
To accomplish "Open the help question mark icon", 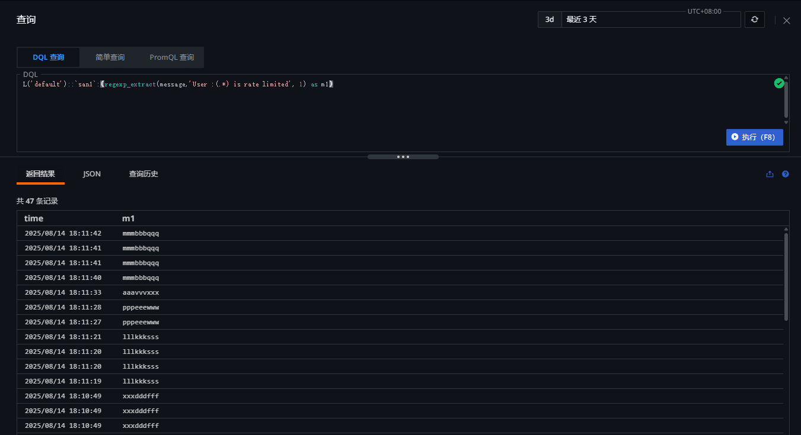I will tap(786, 174).
